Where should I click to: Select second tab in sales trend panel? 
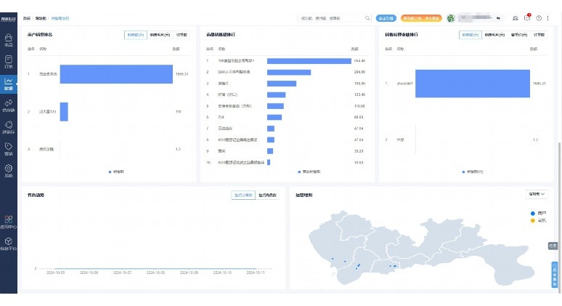267,195
